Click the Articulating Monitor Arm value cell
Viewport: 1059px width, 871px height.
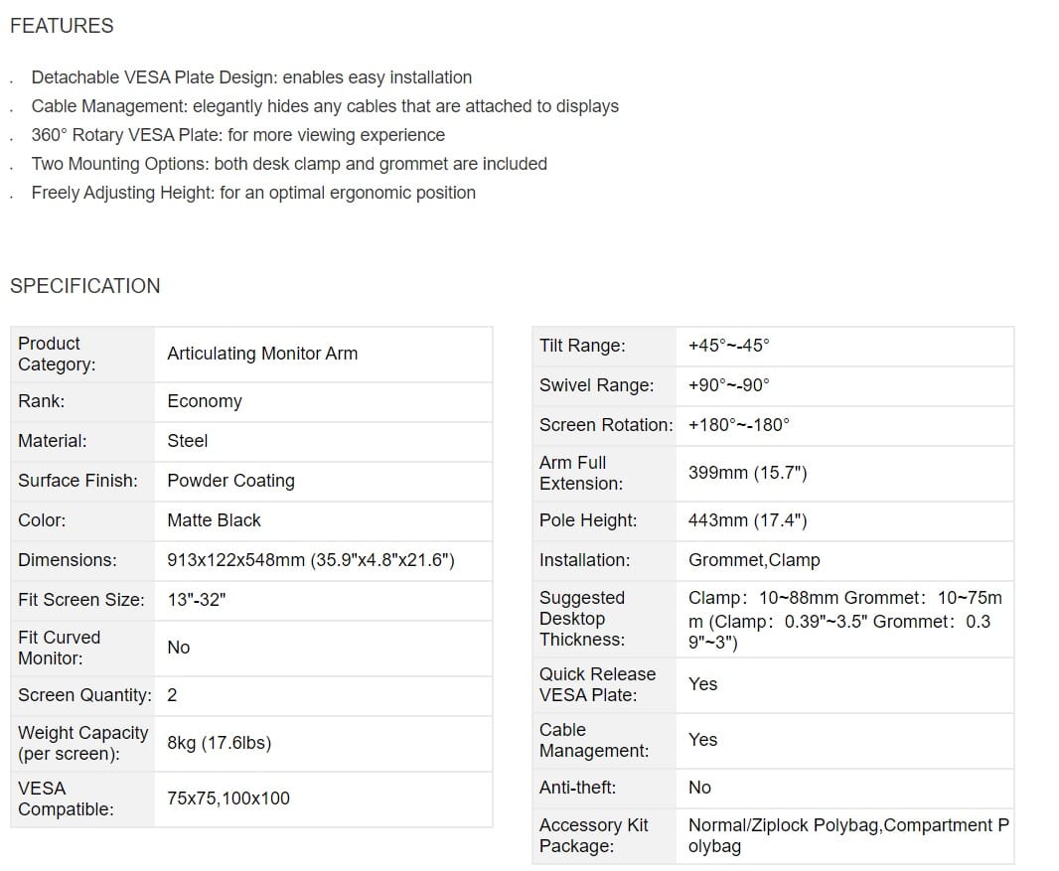(x=324, y=354)
